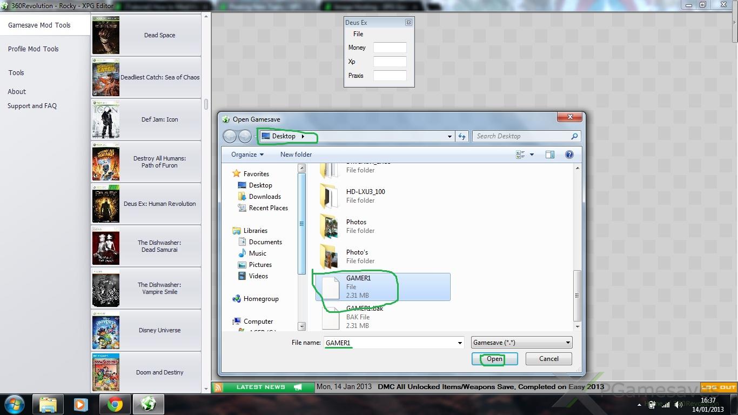Expand the File name combo box arrow
Screen dimensions: 738x415
(460, 343)
